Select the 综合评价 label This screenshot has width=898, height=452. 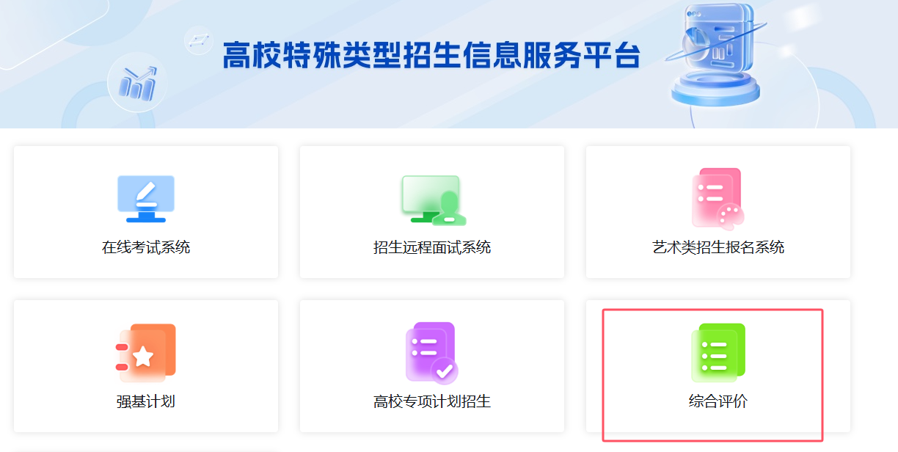tap(718, 401)
